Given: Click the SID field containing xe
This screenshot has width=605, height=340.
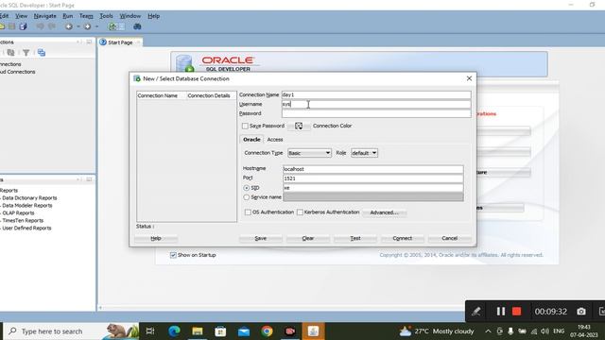Looking at the screenshot, I should [373, 188].
